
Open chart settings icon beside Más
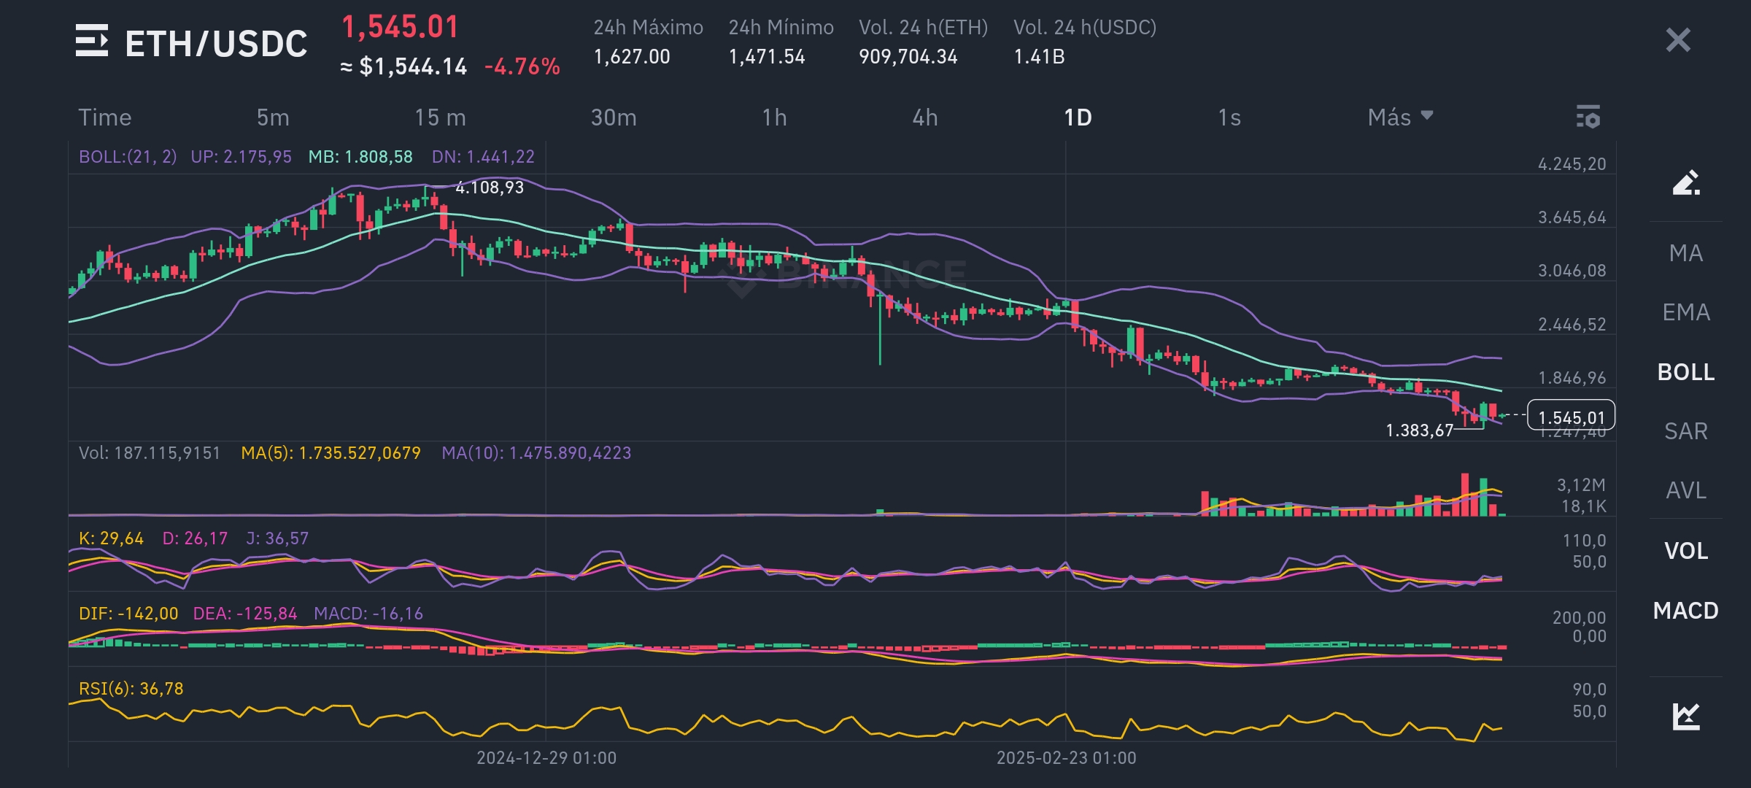(x=1588, y=117)
